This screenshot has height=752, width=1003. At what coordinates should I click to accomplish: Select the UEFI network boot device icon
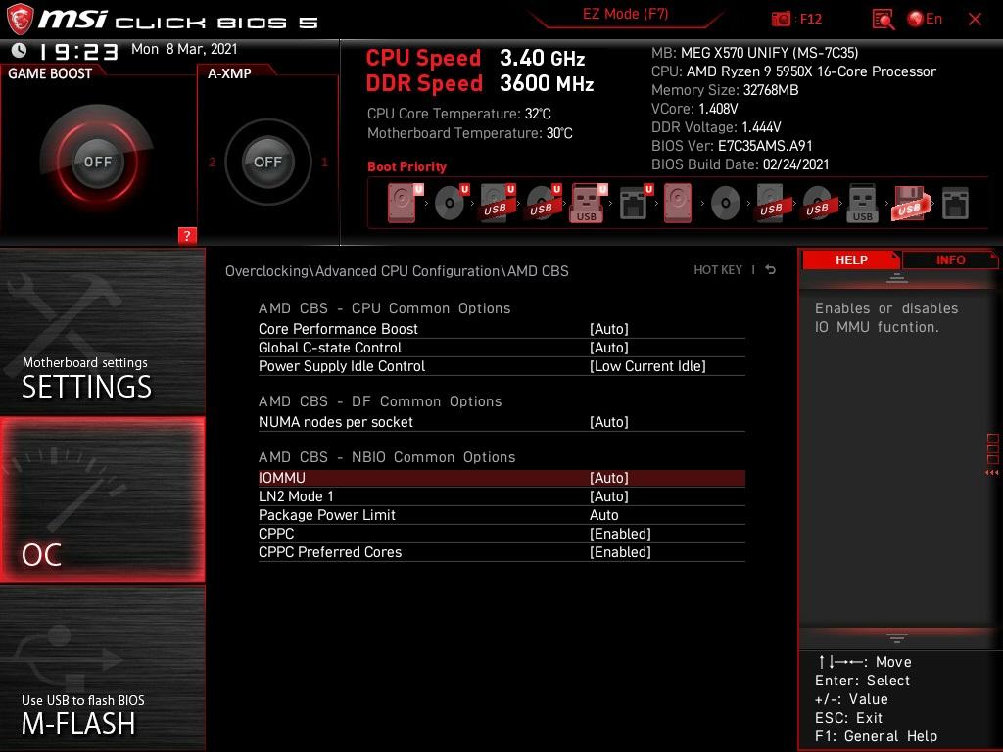636,203
